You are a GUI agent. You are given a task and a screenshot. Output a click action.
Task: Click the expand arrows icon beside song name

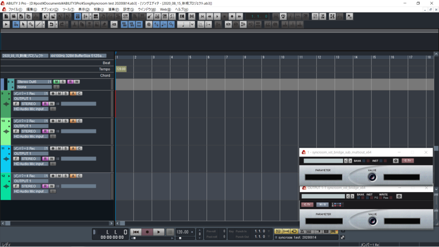click(343, 238)
